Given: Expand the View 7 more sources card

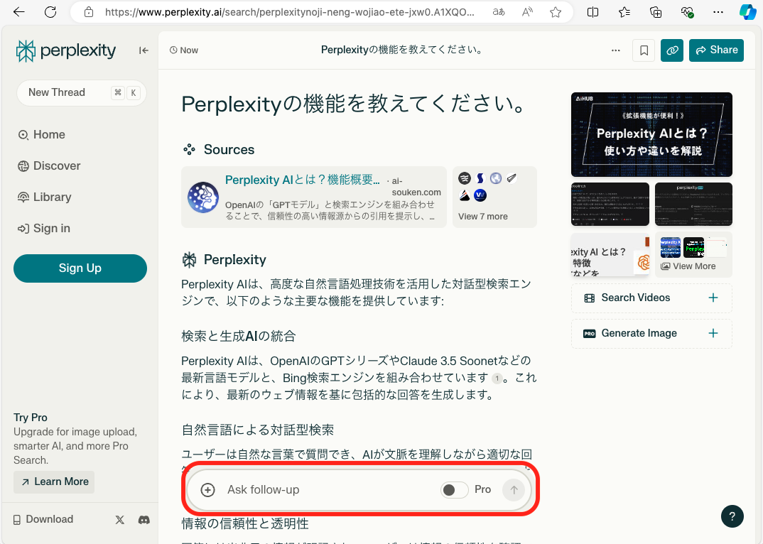Looking at the screenshot, I should point(494,197).
